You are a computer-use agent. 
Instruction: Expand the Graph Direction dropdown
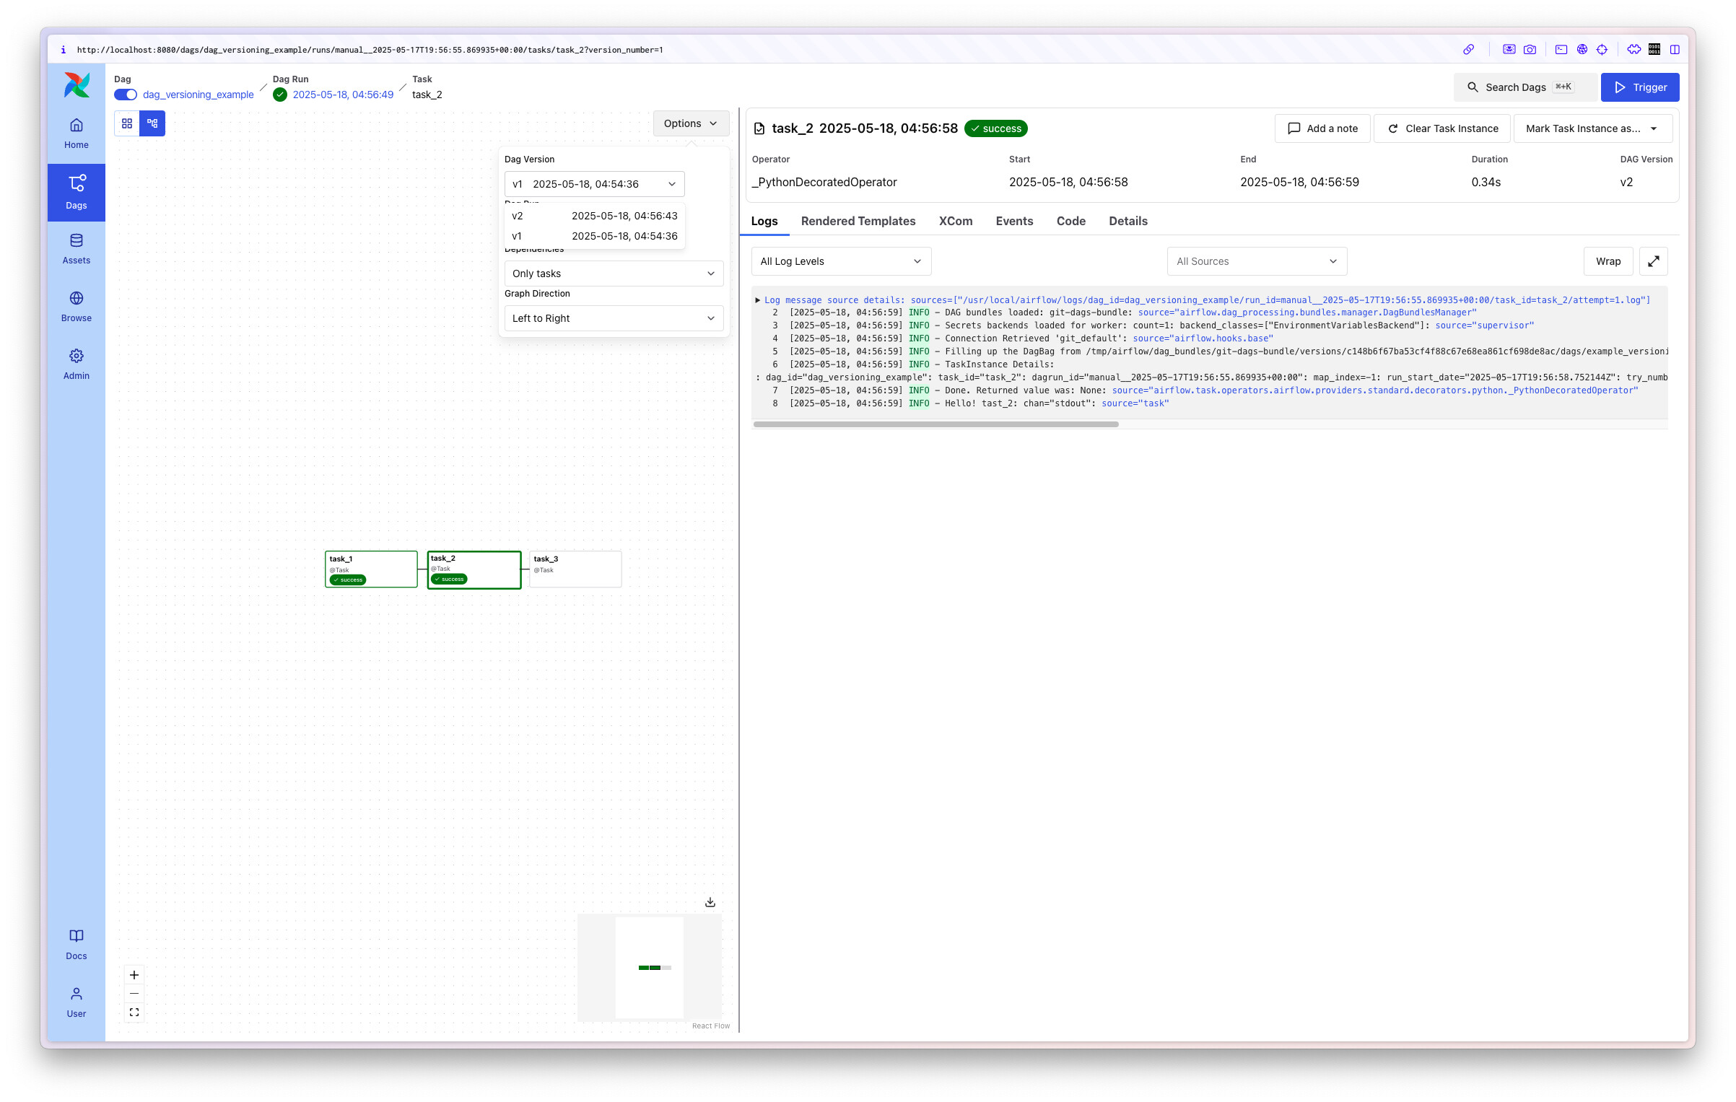(x=613, y=318)
